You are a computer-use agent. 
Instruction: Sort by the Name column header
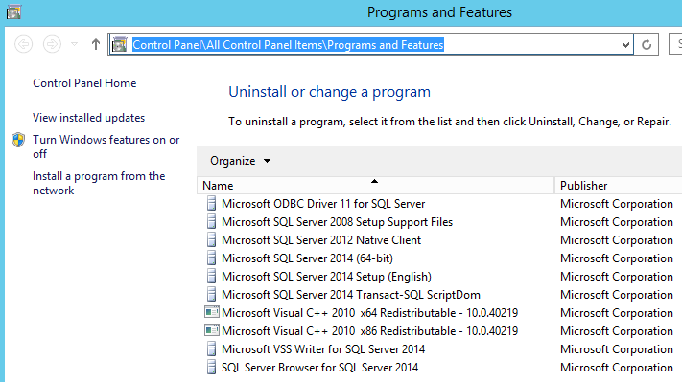[x=376, y=186]
